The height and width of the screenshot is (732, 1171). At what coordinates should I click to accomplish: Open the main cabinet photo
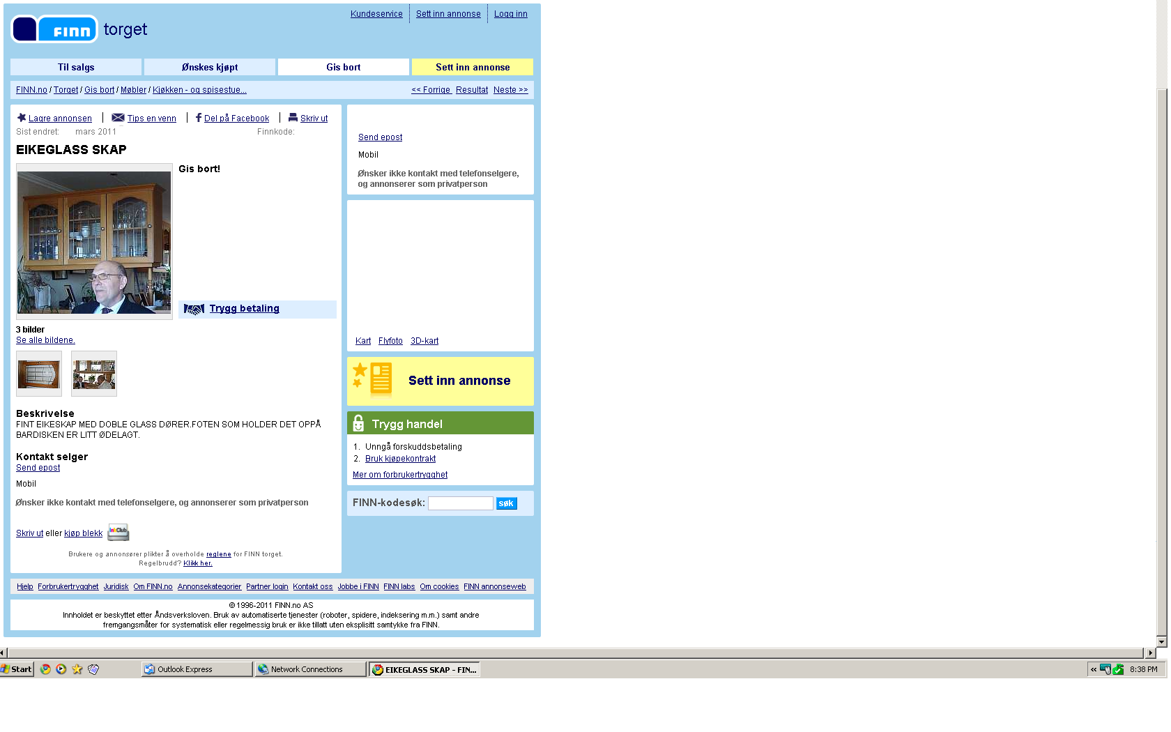pyautogui.click(x=94, y=242)
